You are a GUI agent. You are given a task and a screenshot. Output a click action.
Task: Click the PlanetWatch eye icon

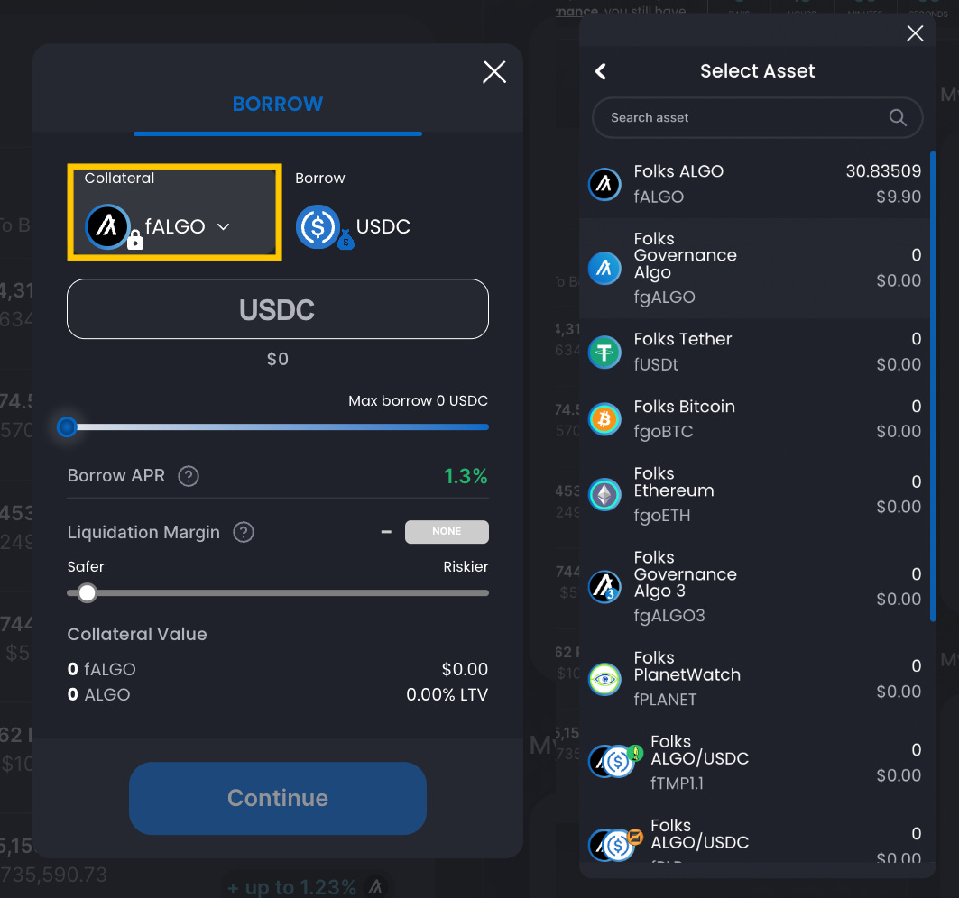(x=604, y=679)
